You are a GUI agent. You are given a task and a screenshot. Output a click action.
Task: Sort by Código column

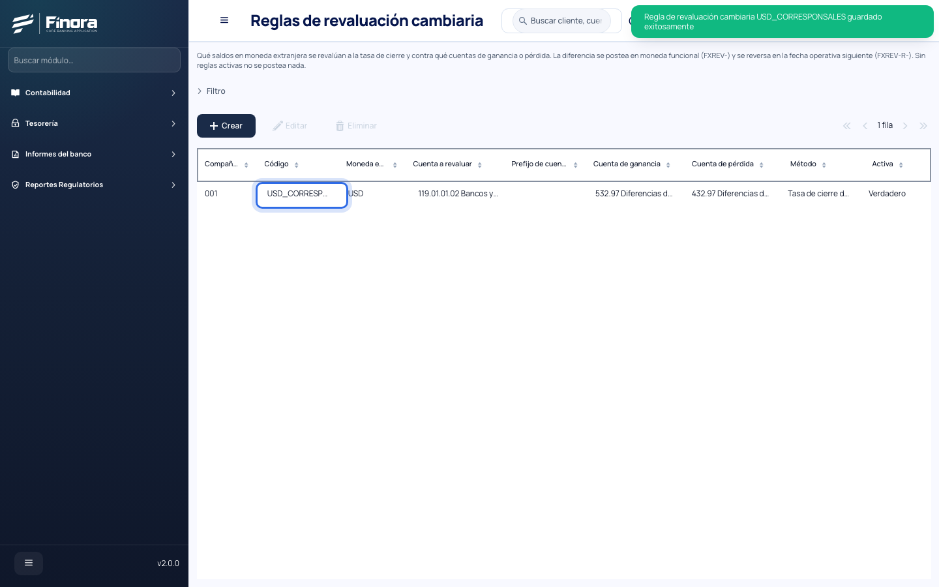click(x=296, y=165)
